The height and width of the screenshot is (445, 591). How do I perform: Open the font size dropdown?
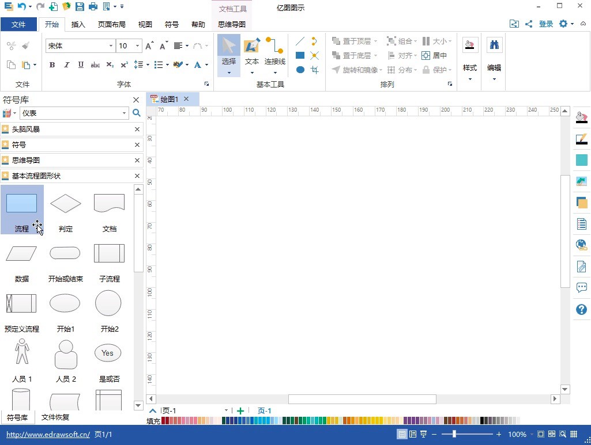point(137,46)
